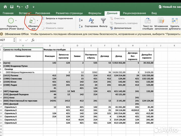Dismiss the Office update notification bar
181x136 pixels.
2,34
